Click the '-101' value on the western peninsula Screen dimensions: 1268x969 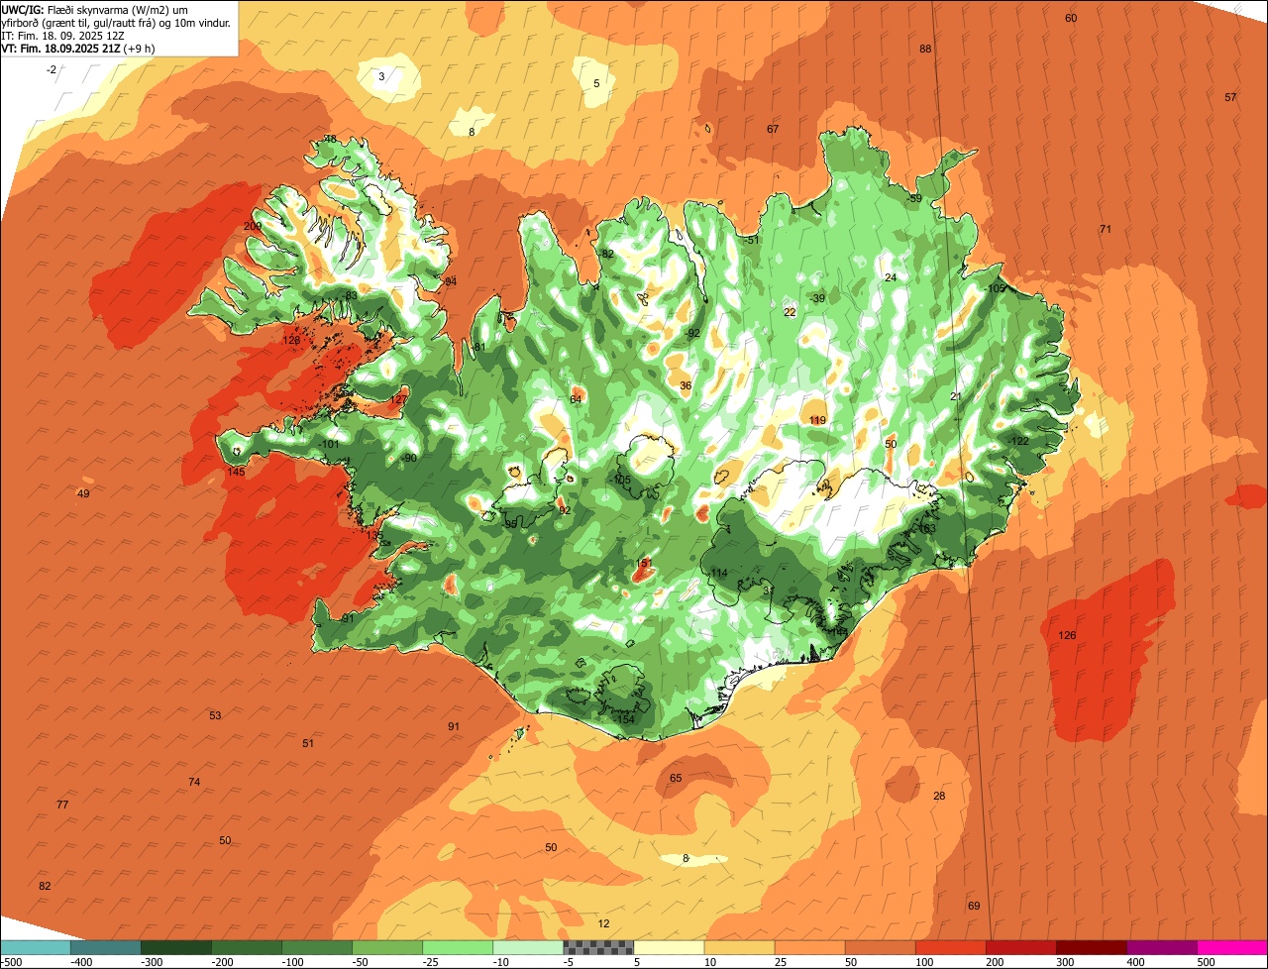(x=329, y=445)
